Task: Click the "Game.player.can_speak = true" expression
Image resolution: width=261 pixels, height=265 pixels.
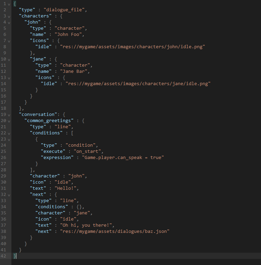Action: pos(123,158)
